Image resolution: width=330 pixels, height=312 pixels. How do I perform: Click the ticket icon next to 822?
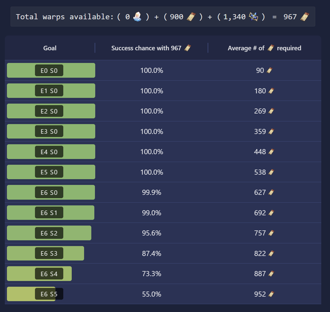(271, 253)
